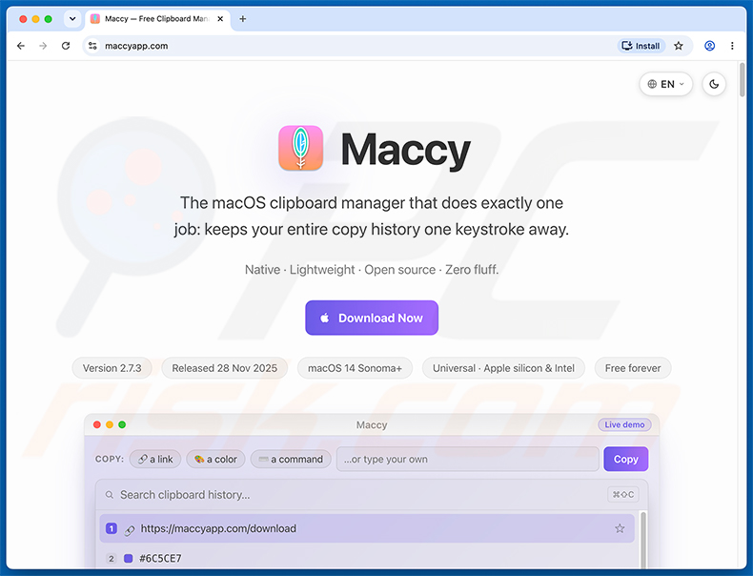Viewport: 753px width, 576px height.
Task: Click the link icon on first history item
Action: tap(130, 530)
